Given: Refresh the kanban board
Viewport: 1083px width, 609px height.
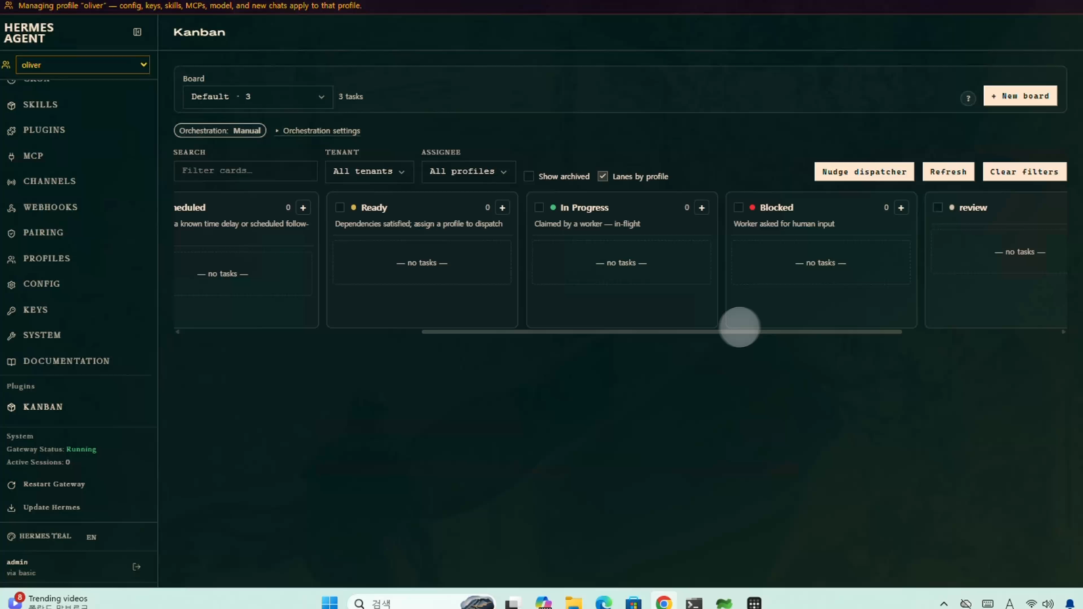Looking at the screenshot, I should point(948,172).
